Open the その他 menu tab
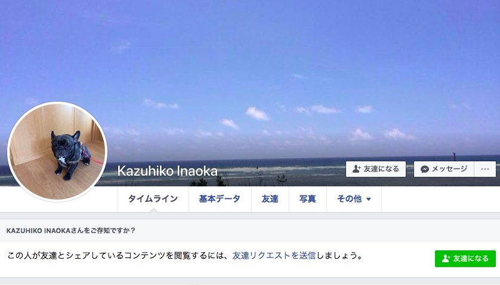This screenshot has width=500, height=285. 354,199
